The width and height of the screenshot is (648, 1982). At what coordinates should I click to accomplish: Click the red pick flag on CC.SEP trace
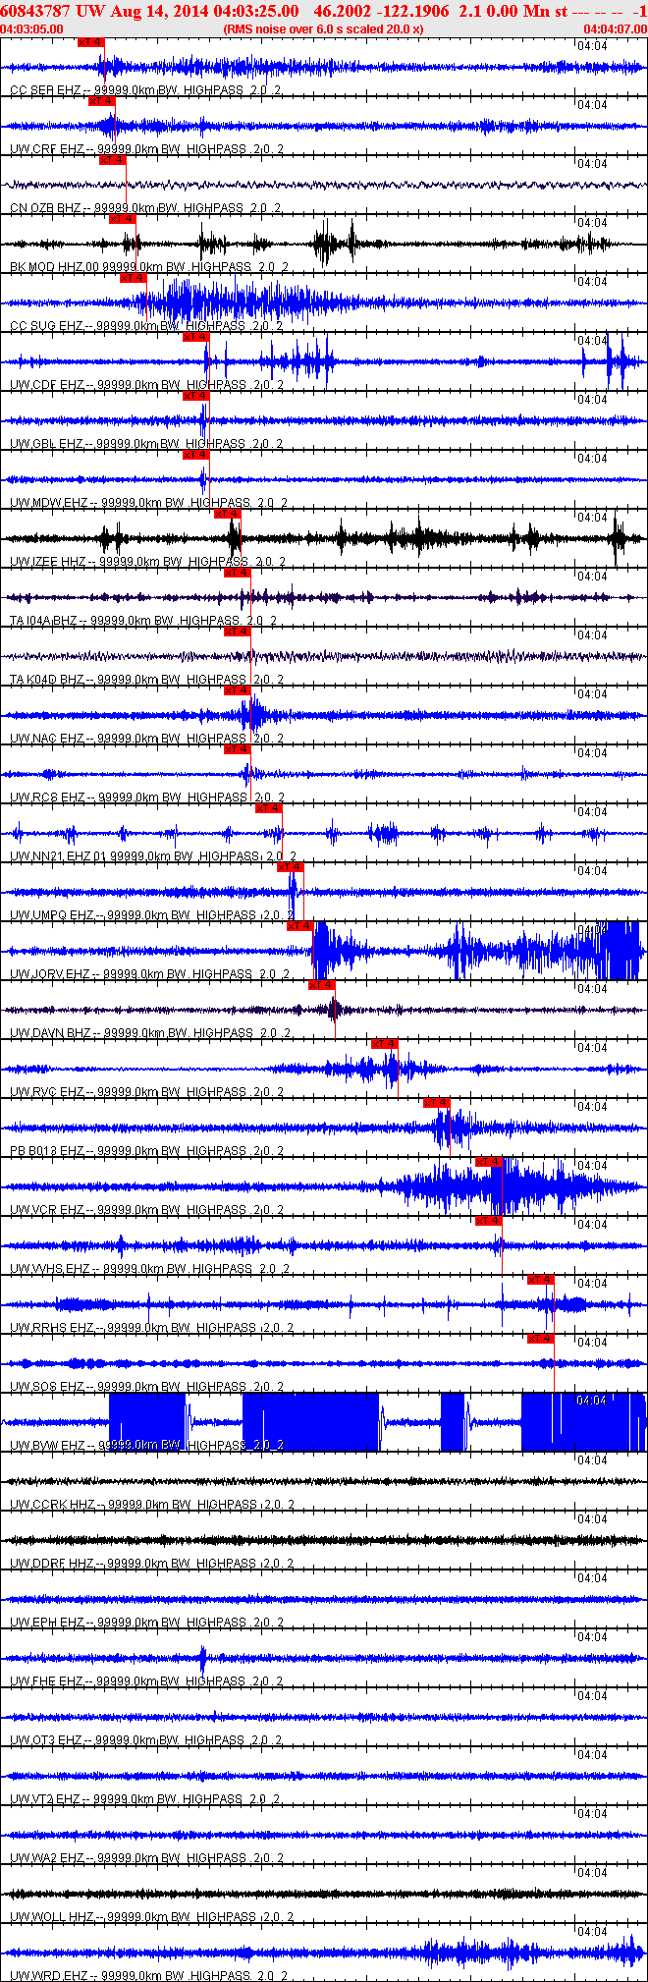(x=90, y=42)
